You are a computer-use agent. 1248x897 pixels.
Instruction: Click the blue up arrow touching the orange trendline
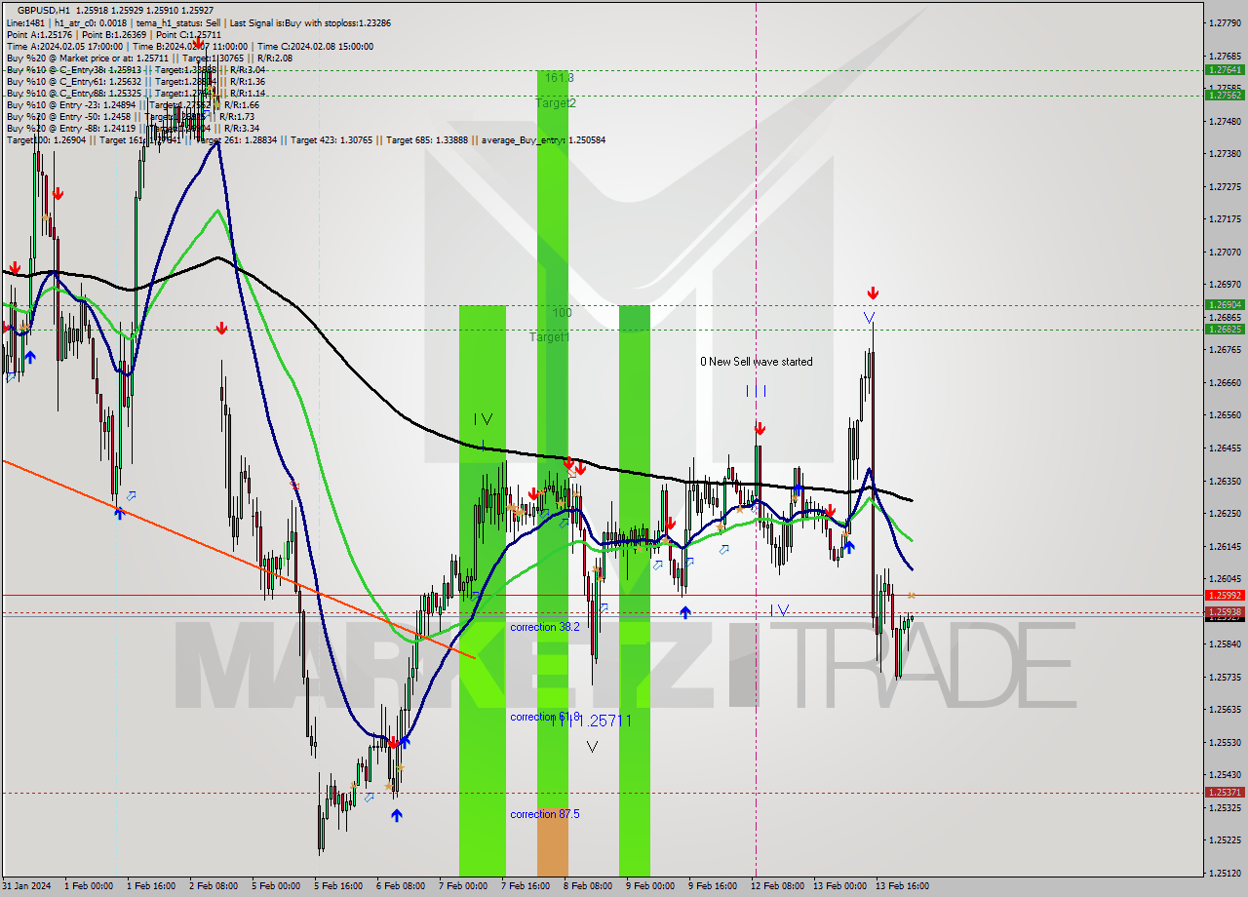pyautogui.click(x=119, y=512)
